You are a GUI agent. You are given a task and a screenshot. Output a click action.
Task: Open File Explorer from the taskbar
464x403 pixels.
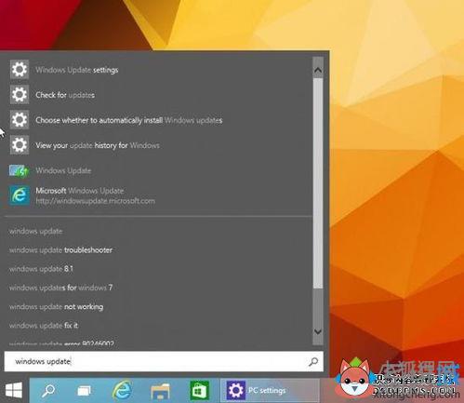pos(160,391)
